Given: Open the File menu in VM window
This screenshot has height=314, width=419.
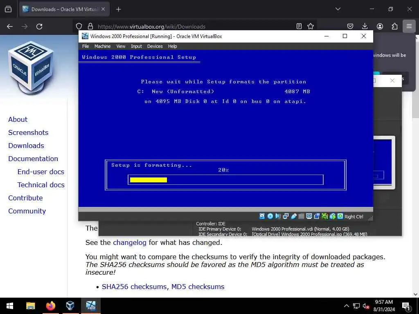Looking at the screenshot, I should 86,46.
